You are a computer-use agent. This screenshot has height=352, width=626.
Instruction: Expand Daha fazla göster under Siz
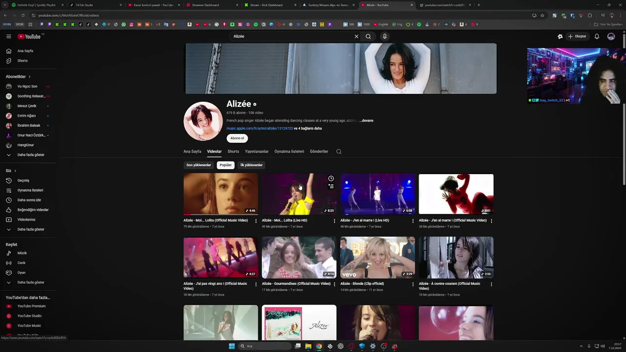pyautogui.click(x=31, y=229)
